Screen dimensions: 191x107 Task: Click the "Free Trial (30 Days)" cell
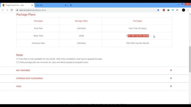tap(137, 29)
